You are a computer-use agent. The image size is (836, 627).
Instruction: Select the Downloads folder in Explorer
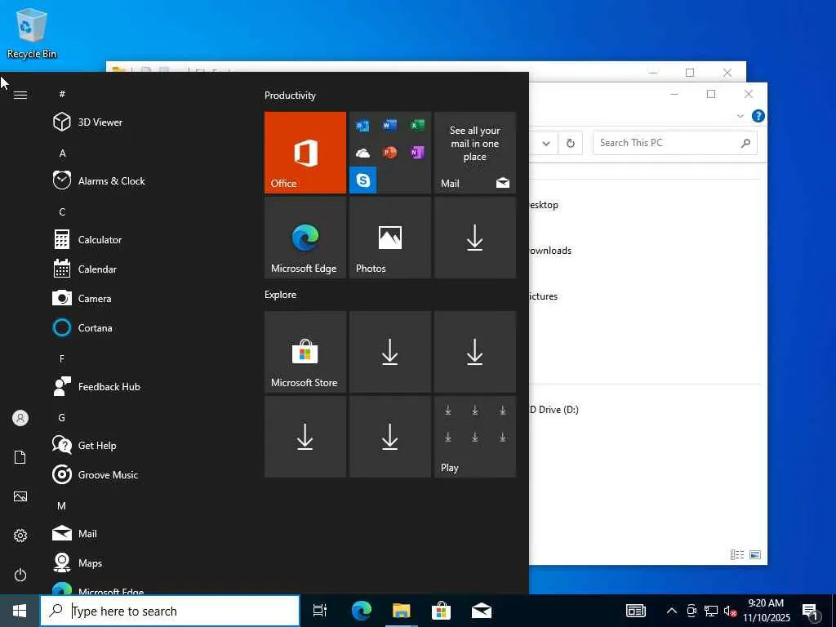pos(549,251)
